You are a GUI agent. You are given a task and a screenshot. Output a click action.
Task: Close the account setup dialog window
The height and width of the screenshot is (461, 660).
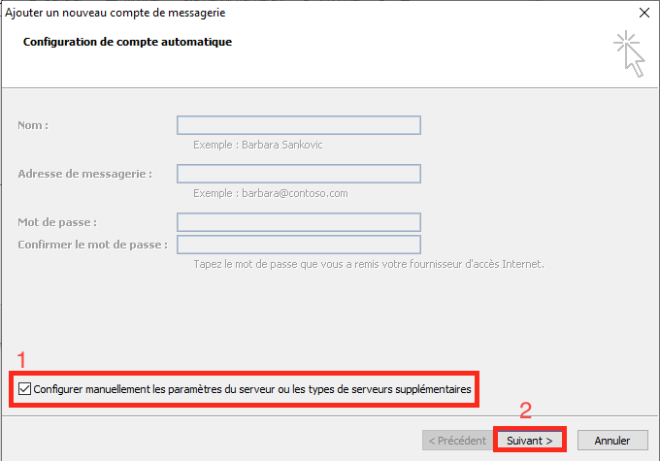(643, 13)
